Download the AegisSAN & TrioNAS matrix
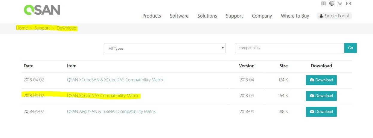This screenshot has width=373, height=138. [321, 112]
